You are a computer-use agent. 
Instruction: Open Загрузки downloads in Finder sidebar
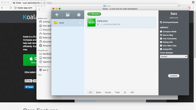pos(45,46)
